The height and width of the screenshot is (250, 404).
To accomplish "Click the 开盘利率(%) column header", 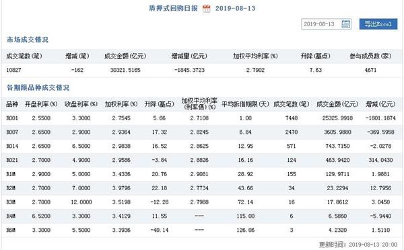I will coord(41,104).
